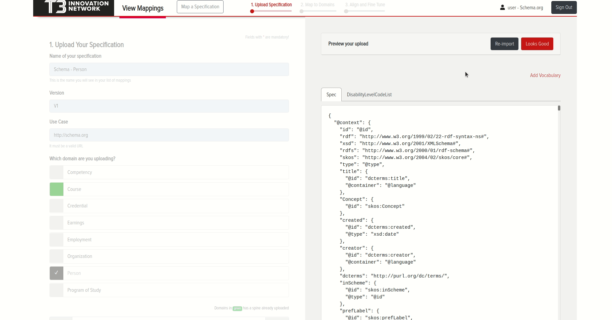Switch to the Spec tab
Viewport: 612px width, 320px height.
331,95
